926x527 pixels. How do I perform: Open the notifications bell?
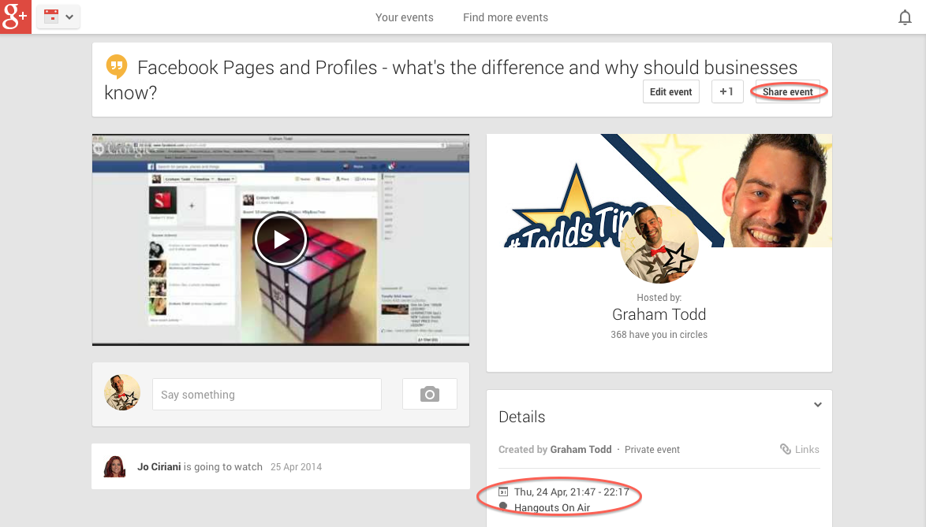905,17
